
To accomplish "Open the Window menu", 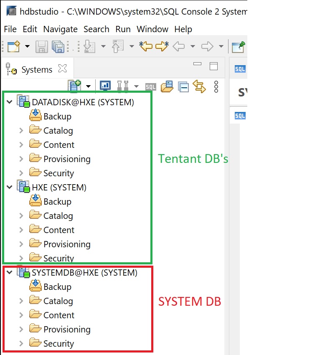I will (x=152, y=29).
